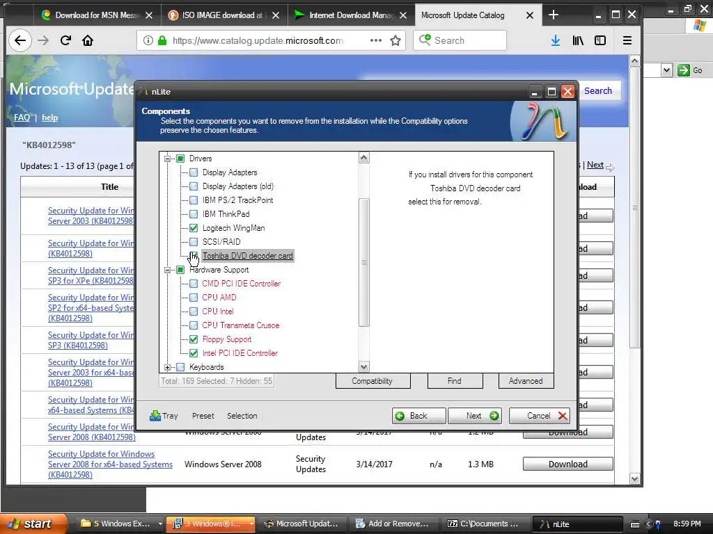Collapse the Hardware Support tree node
Viewport: 713px width, 534px height.
pyautogui.click(x=167, y=270)
